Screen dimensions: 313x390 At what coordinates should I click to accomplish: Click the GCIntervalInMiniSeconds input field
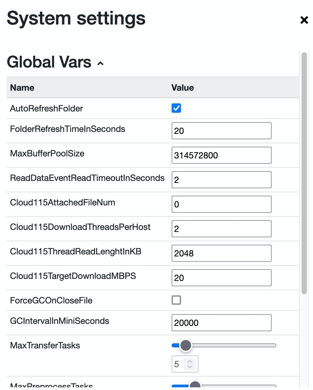tap(221, 323)
